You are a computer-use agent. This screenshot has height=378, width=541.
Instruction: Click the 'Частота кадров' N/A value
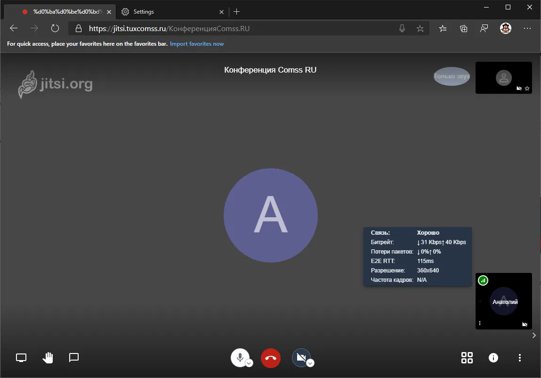tap(421, 280)
